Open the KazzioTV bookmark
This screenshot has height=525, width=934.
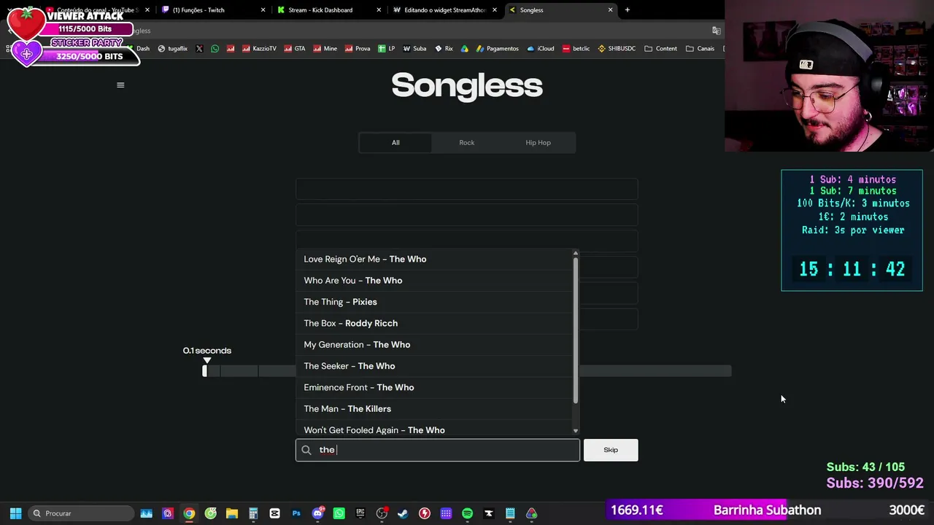[259, 49]
